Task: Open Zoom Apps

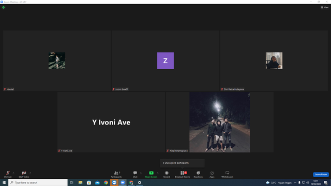Action: (x=212, y=174)
